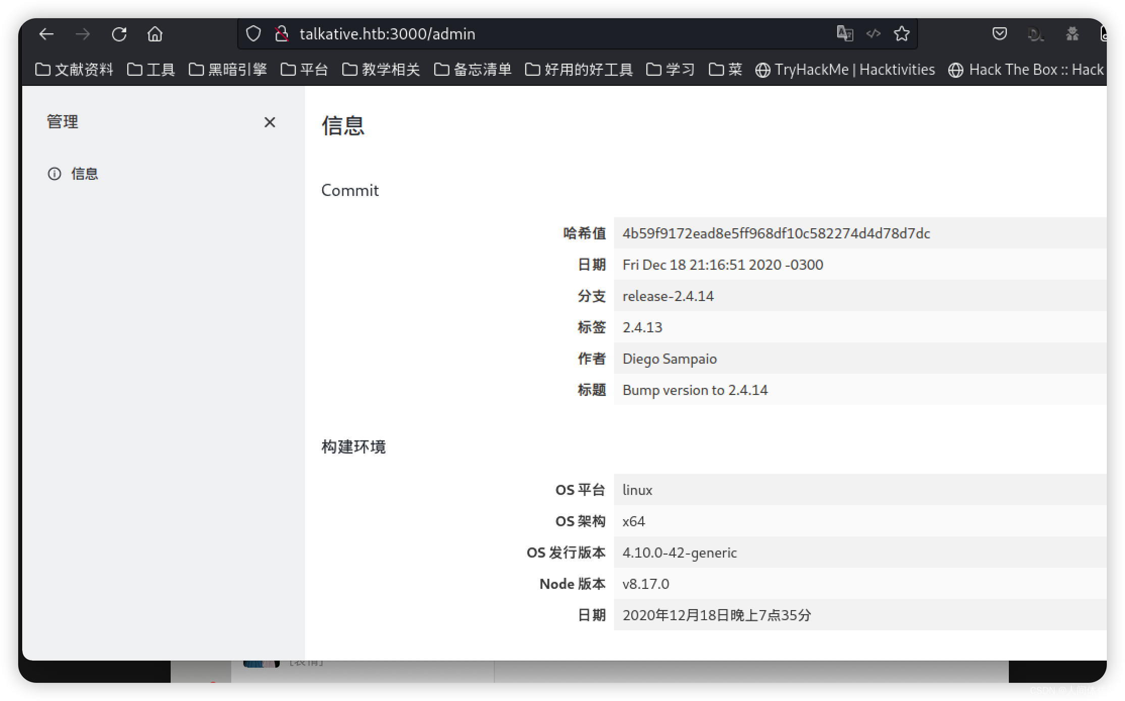Image resolution: width=1125 pixels, height=701 pixels.
Task: Open the 备忘清单 bookmark folder
Action: click(x=473, y=69)
